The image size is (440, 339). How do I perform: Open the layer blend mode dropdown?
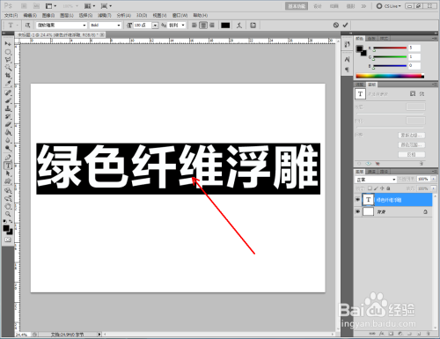click(x=376, y=180)
